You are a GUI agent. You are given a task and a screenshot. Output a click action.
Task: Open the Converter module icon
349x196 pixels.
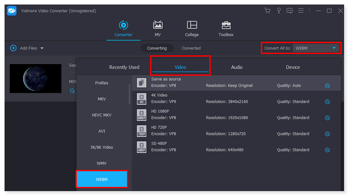[x=123, y=25]
